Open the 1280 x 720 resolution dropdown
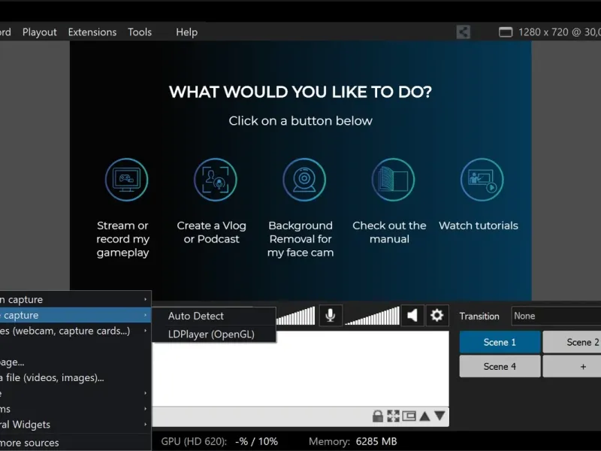The width and height of the screenshot is (601, 451). (x=559, y=32)
